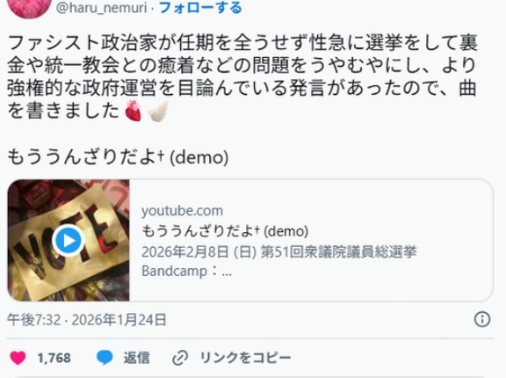The width and height of the screenshot is (506, 378).
Task: Click the フォローする follow link
Action: tap(200, 8)
